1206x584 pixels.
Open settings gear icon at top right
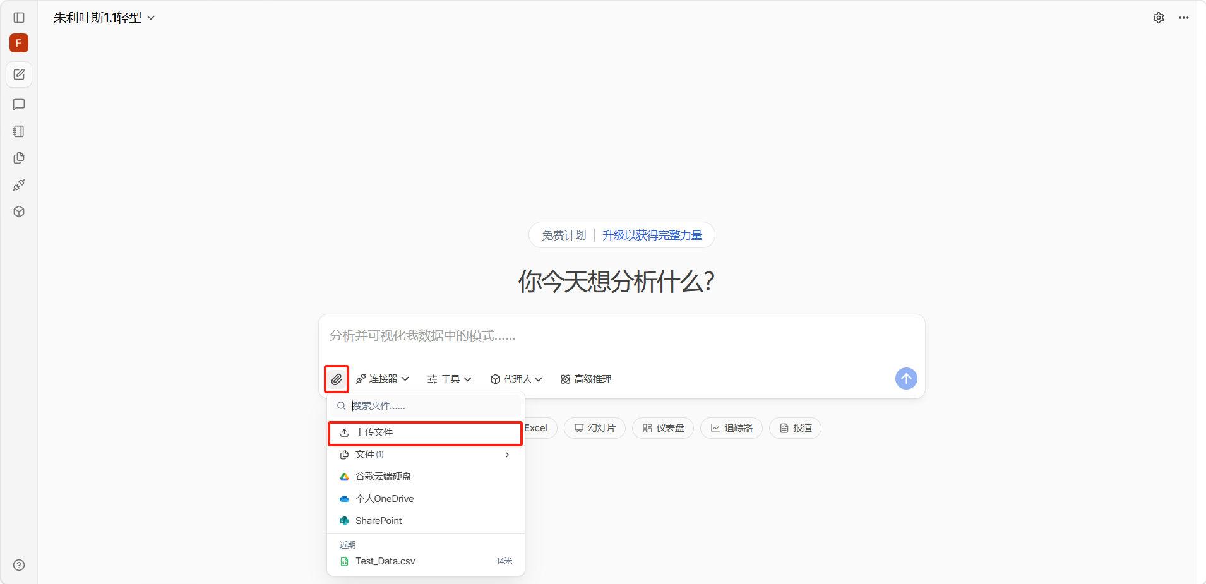(1159, 18)
